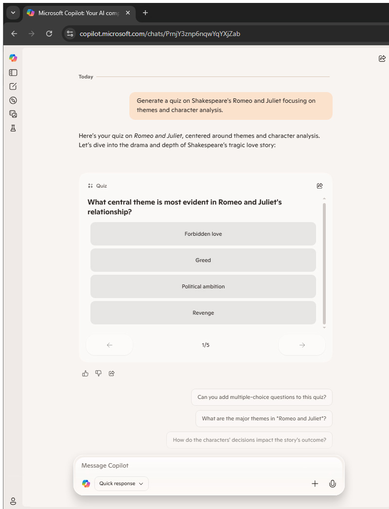This screenshot has width=389, height=509.
Task: Click quiz scrollbar down arrow
Action: [x=324, y=328]
